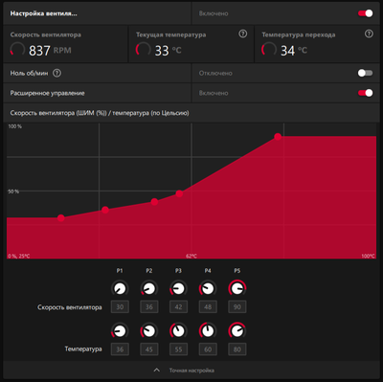Select the P1 fan speed value field 30

(120, 307)
